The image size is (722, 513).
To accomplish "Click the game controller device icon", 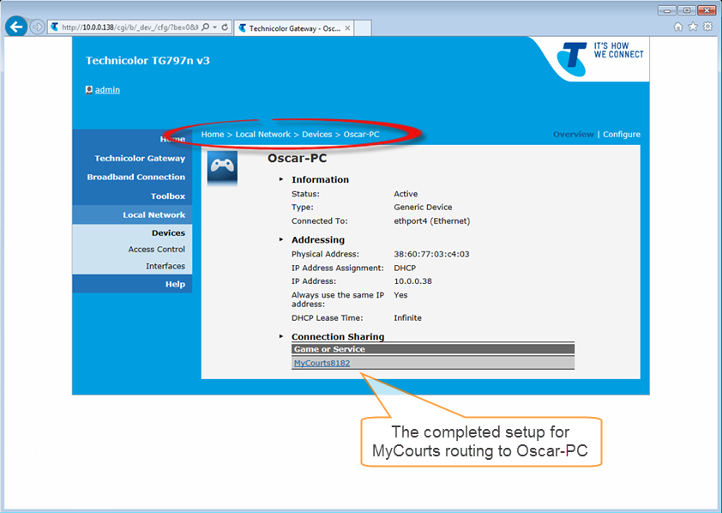I will pyautogui.click(x=222, y=166).
